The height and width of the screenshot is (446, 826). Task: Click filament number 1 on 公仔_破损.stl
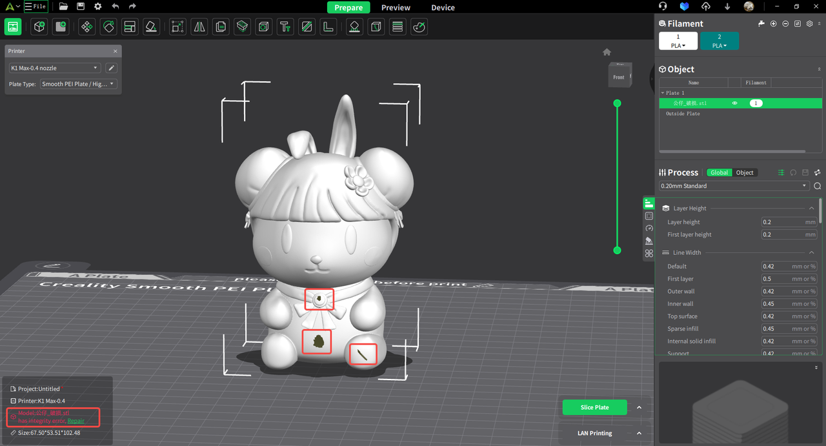click(756, 103)
